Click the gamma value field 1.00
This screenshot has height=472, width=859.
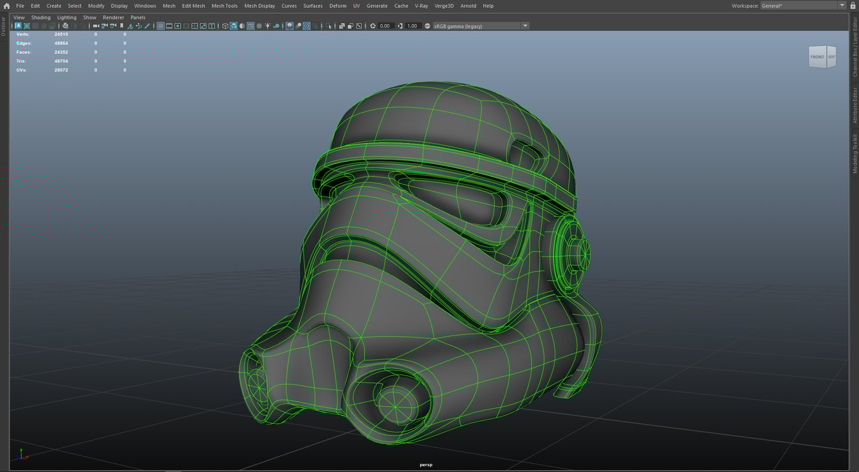[x=413, y=26]
